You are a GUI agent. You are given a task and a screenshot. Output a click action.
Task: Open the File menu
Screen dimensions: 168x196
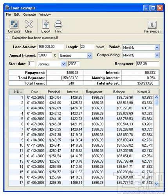tap(8, 15)
